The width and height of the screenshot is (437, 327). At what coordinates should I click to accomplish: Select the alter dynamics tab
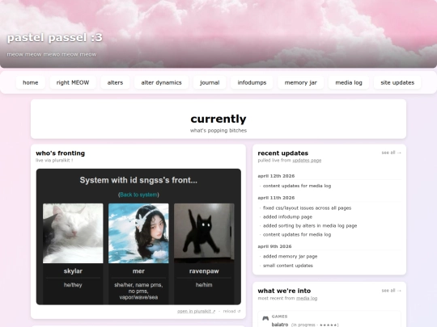161,82
